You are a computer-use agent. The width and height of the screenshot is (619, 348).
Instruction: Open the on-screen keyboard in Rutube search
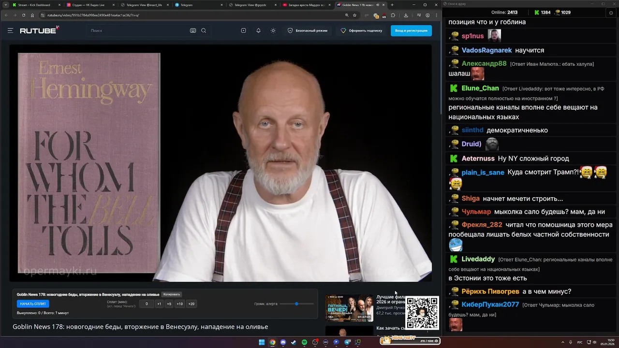(x=193, y=30)
